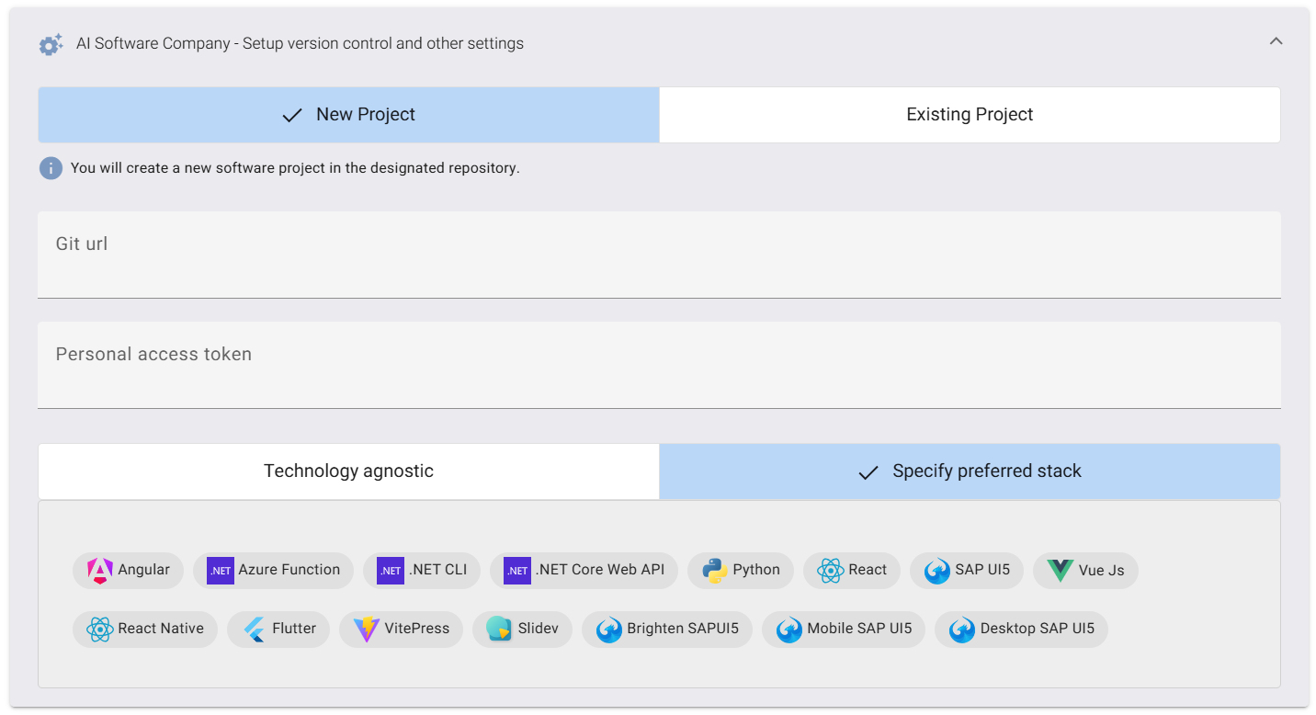The image size is (1316, 715).
Task: Select the Angular stack chip icon
Action: click(99, 570)
